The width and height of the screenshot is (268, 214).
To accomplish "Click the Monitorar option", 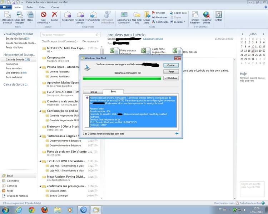I will point(159,17).
